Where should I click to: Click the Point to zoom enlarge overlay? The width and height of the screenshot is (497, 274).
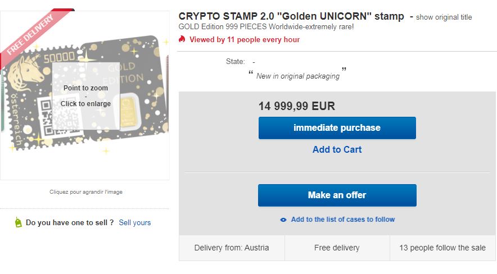click(x=86, y=95)
